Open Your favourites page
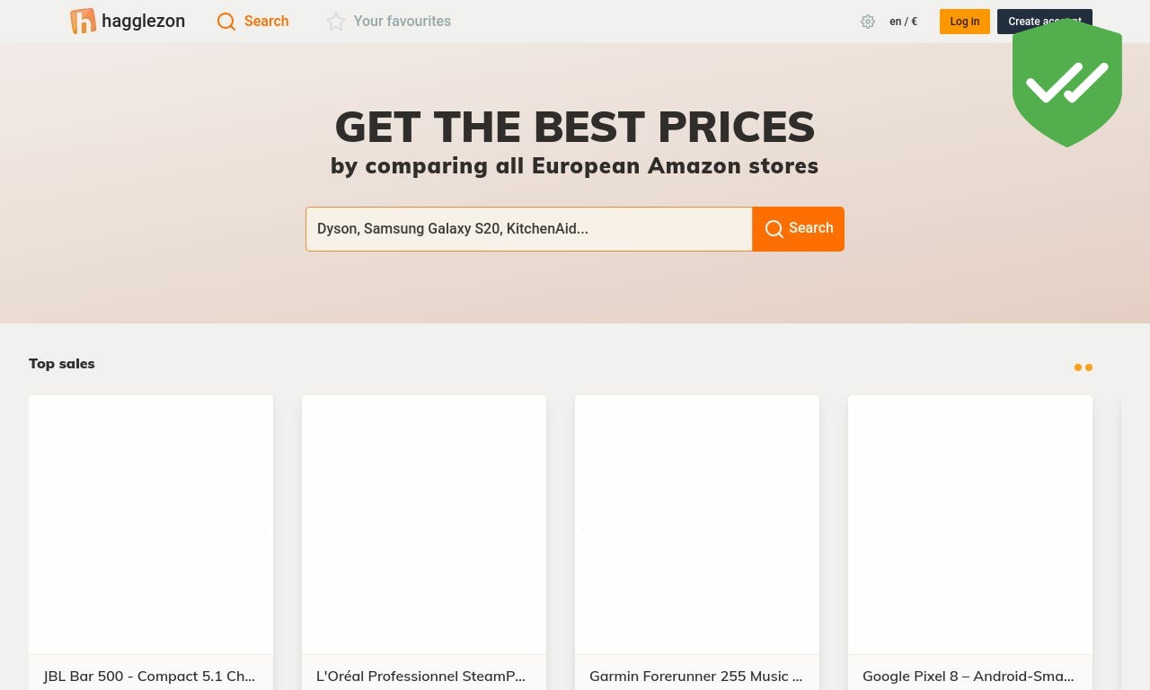This screenshot has width=1150, height=690. [388, 21]
